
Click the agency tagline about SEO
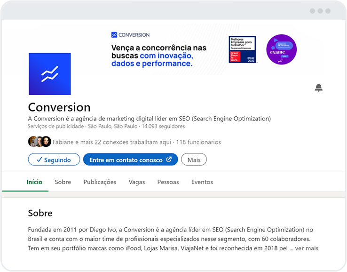[x=150, y=119]
